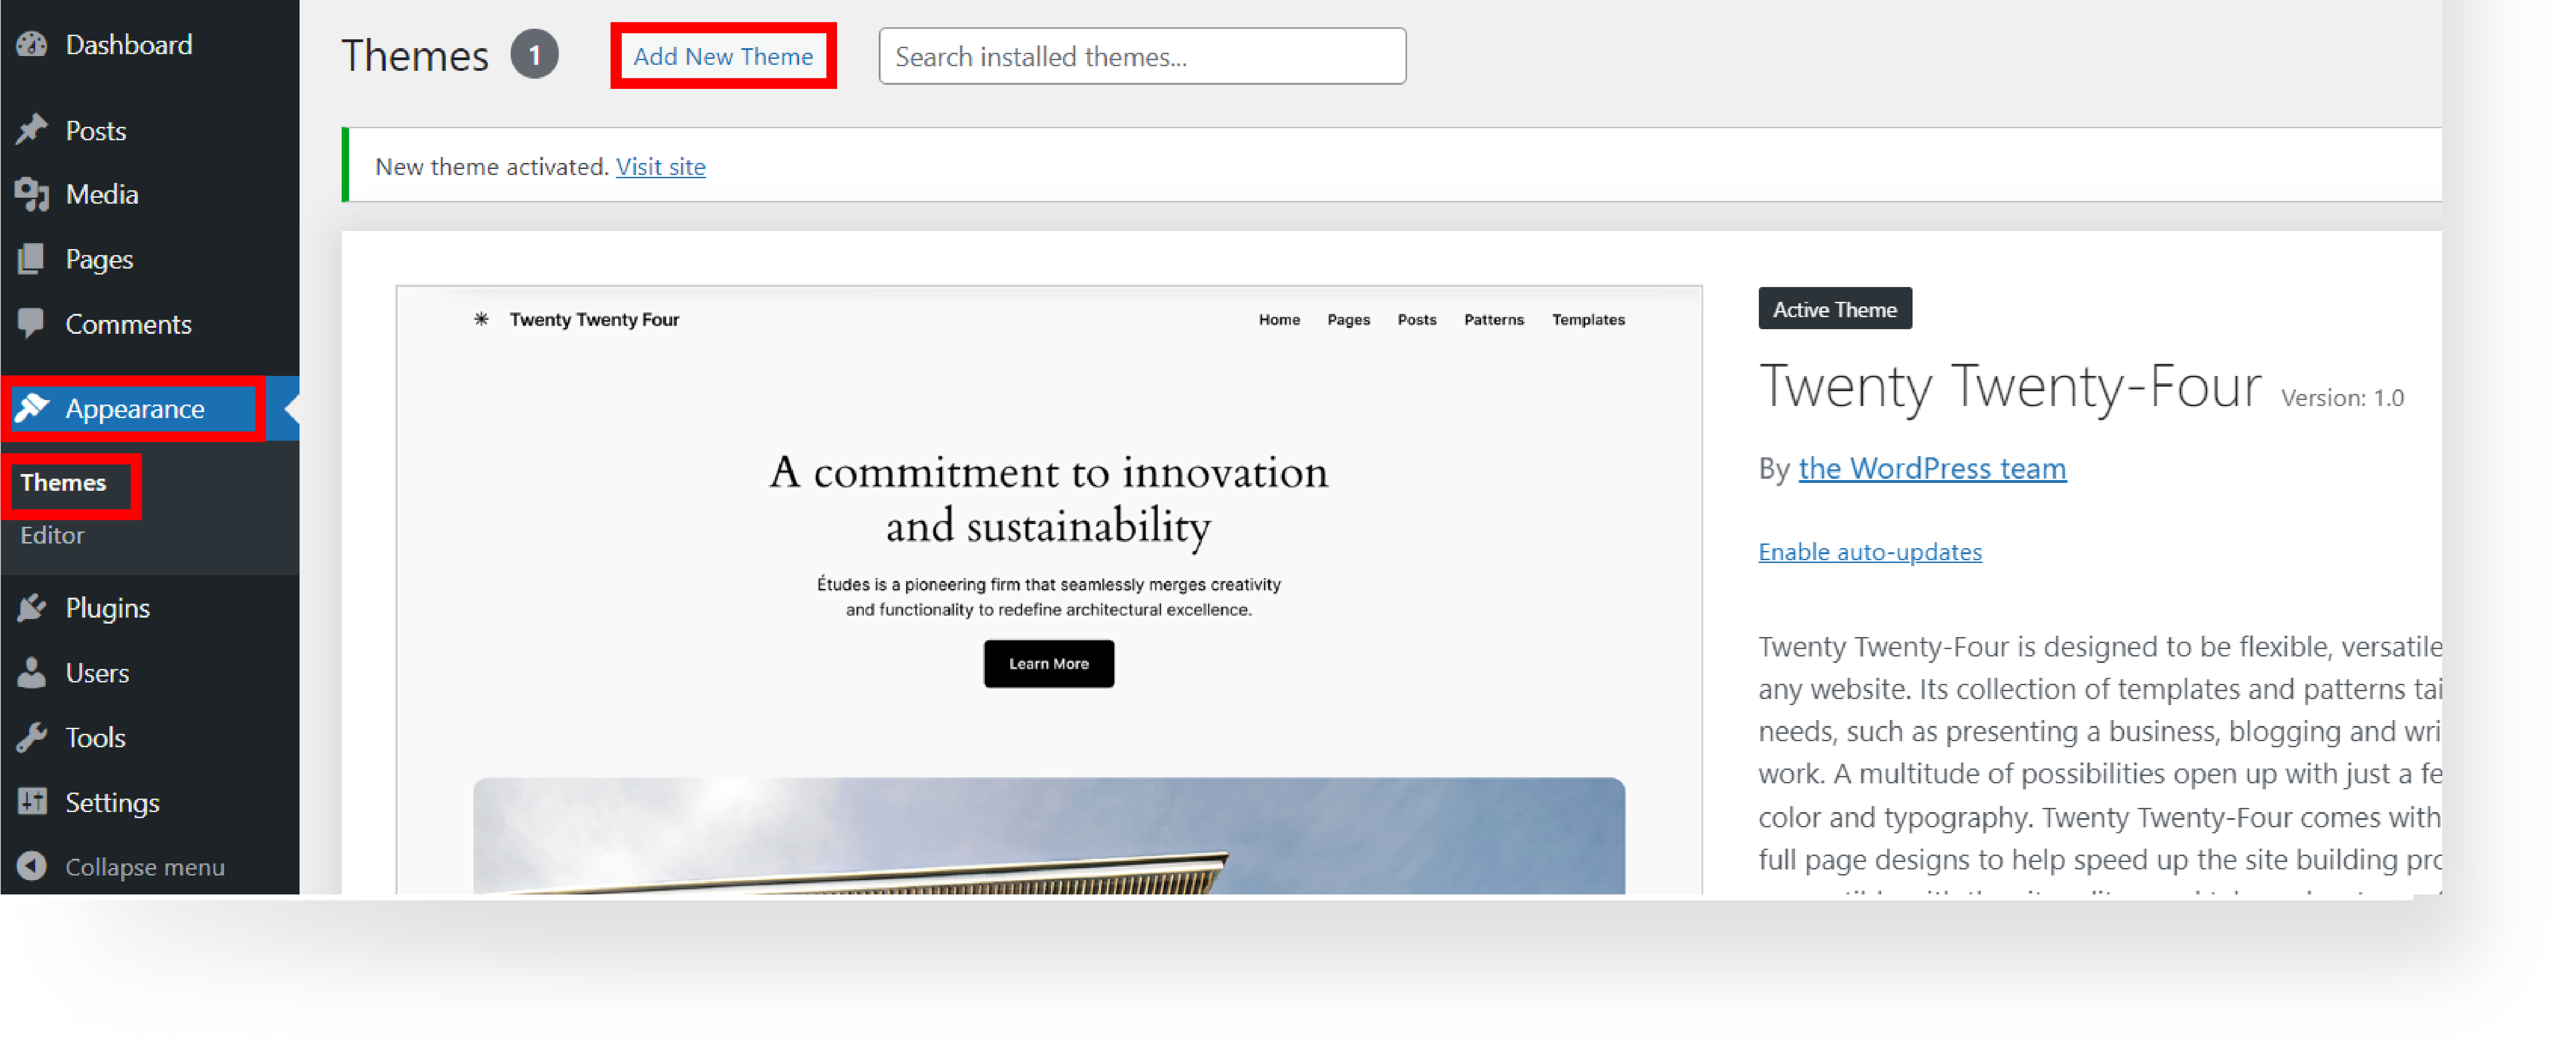Click the Twenty Twenty-Four theme heading

[x=2010, y=387]
